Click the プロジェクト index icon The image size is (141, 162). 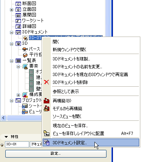tap(18, 101)
